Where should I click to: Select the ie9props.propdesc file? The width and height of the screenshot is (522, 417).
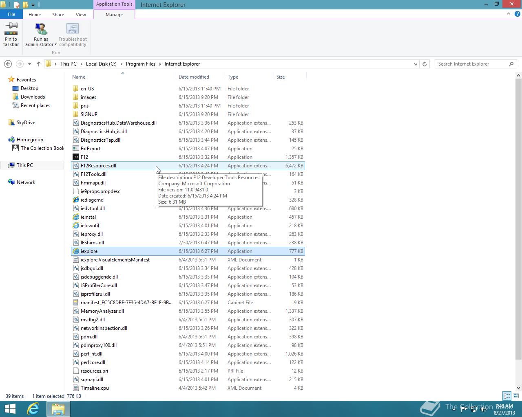coord(100,191)
